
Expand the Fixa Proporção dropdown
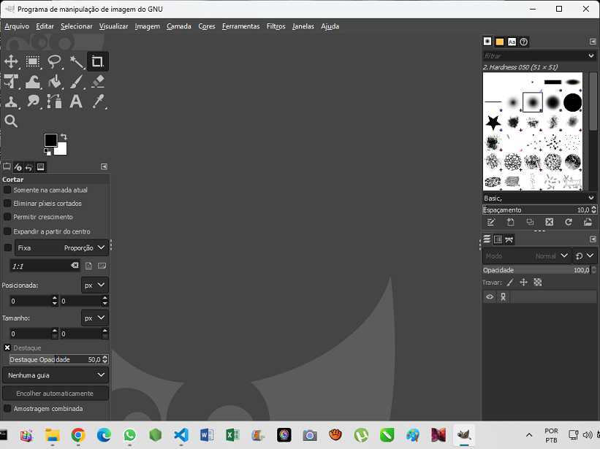61,247
